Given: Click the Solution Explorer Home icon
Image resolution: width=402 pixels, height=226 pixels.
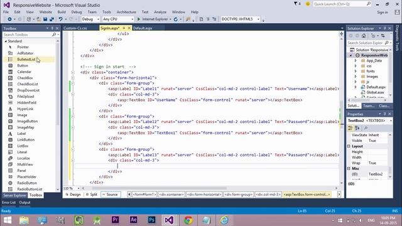Looking at the screenshot, I should (x=364, y=36).
